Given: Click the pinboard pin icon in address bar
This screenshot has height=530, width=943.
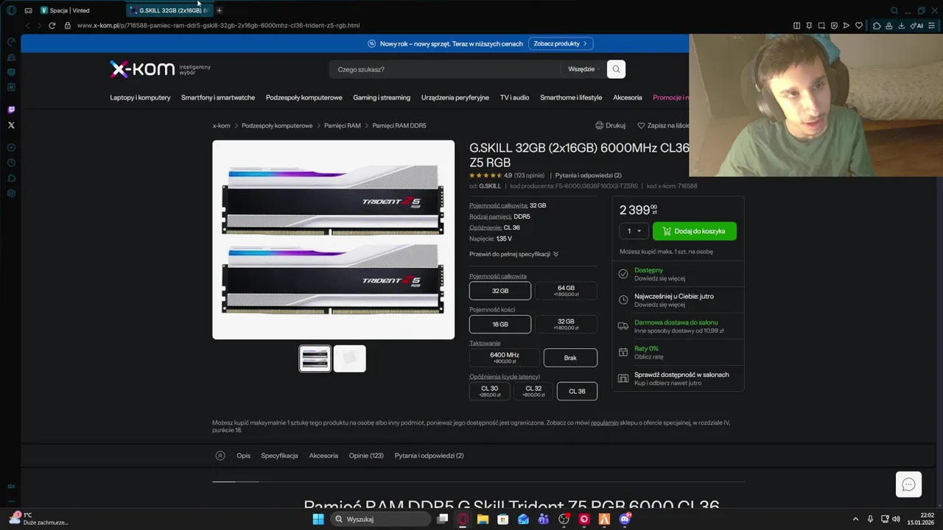Looking at the screenshot, I should click(x=809, y=25).
